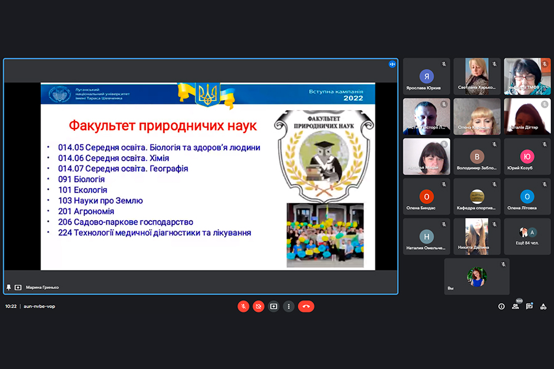Screen dimensions: 554x369
Task: Click your own 'Вы' self-view tile
Action: [x=476, y=276]
